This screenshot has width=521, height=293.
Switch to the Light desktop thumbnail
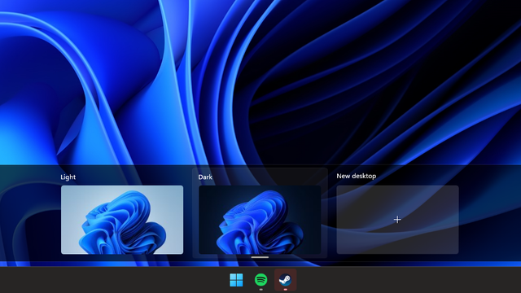tap(122, 220)
